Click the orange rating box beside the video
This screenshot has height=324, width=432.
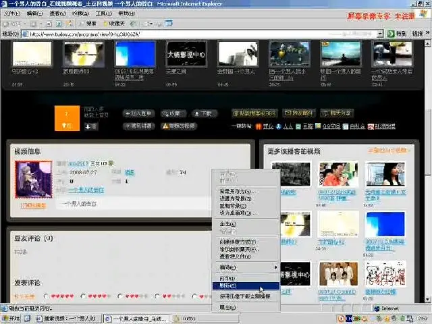66,119
